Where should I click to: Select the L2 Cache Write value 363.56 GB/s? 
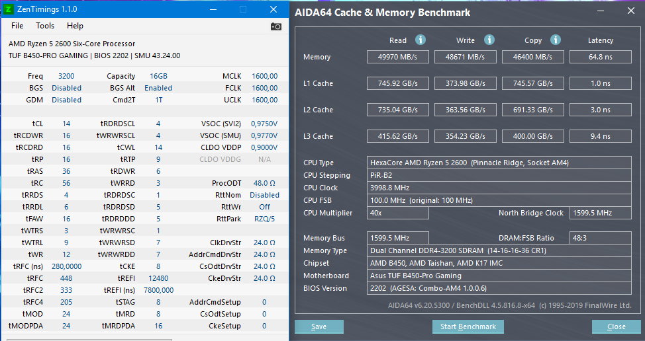[466, 110]
